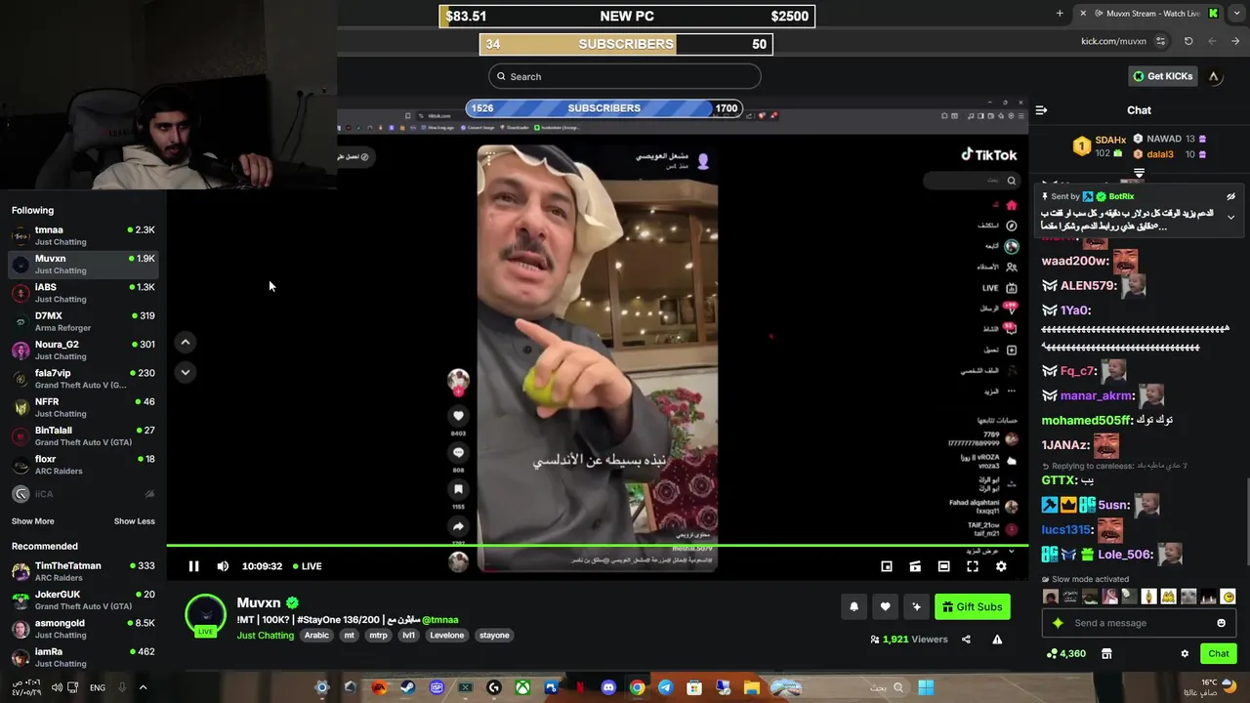Open the Just Chatting category link
The image size is (1250, 703).
[x=265, y=636]
